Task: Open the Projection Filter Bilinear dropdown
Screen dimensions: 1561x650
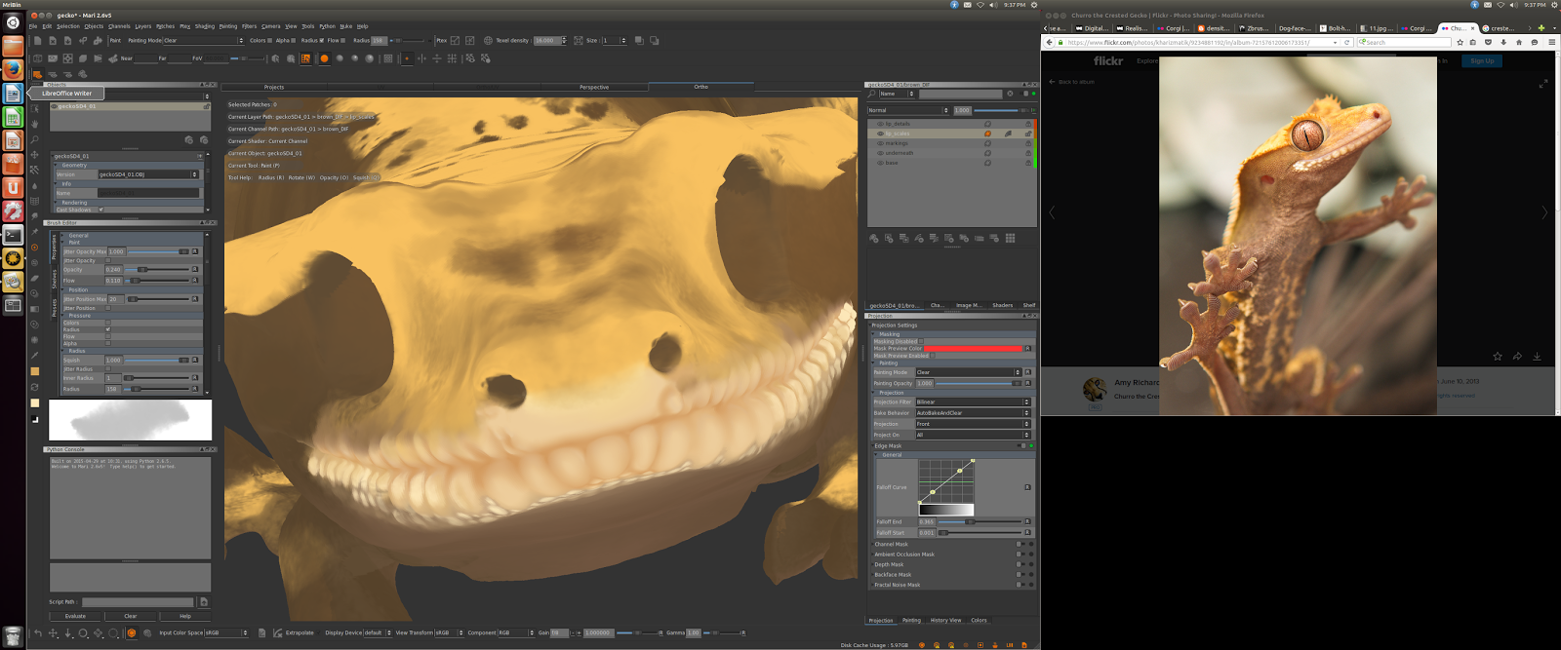Action: tap(972, 401)
